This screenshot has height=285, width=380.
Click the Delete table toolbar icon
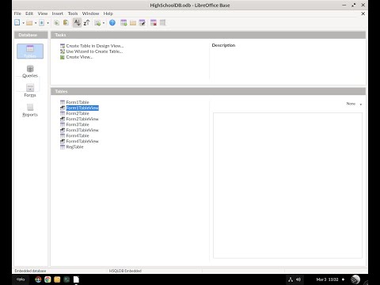click(154, 23)
